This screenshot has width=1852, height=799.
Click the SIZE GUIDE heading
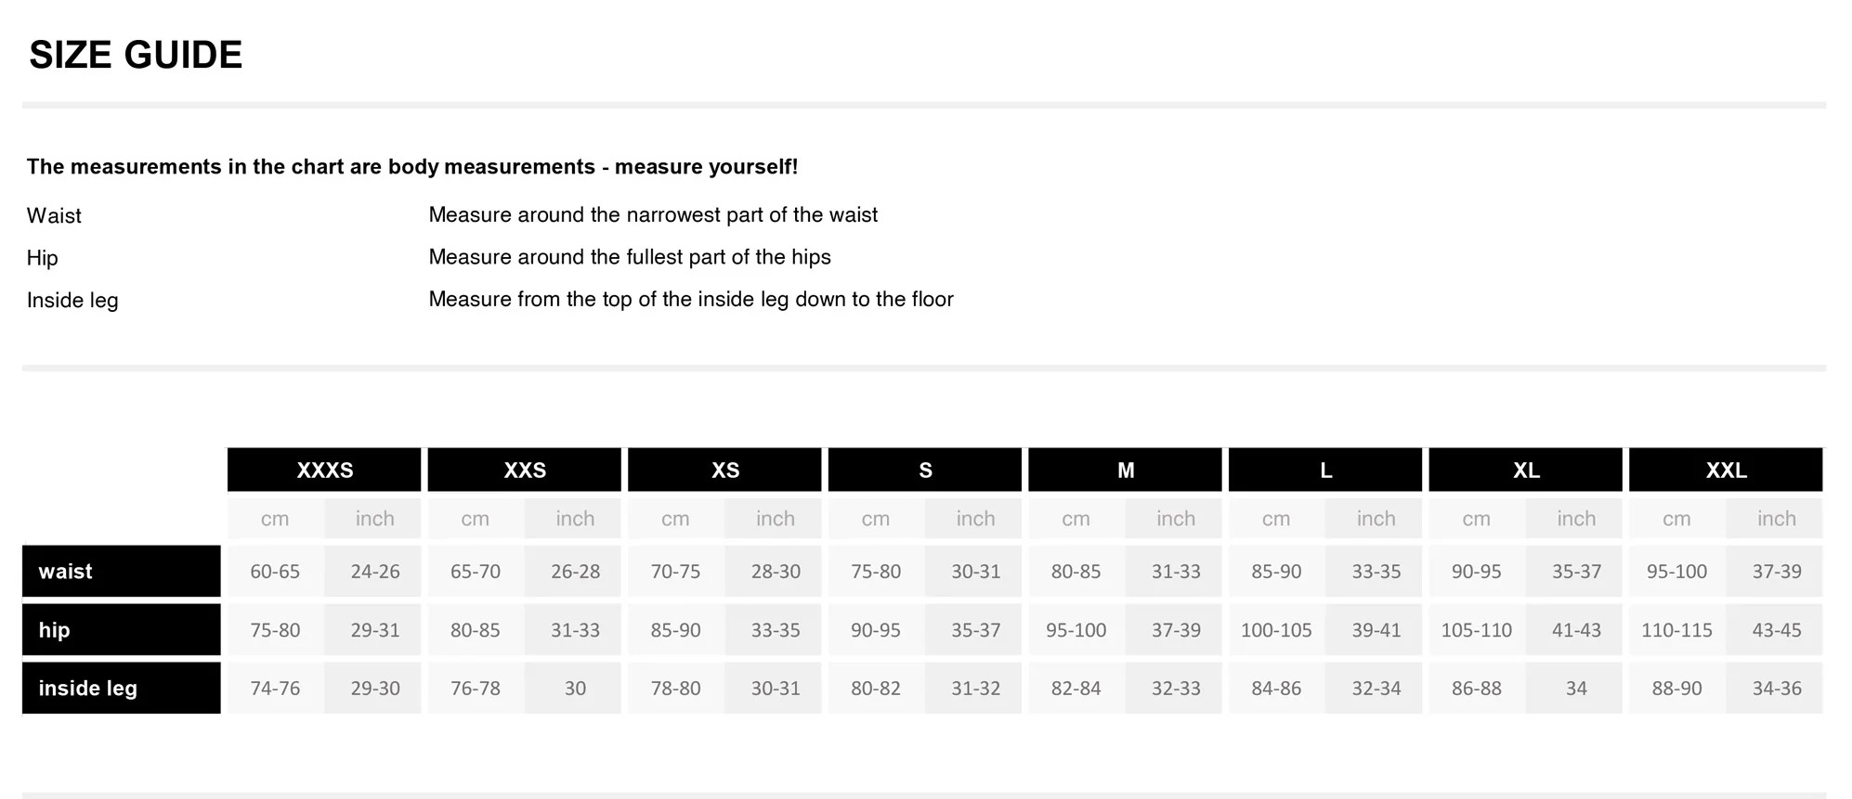pos(136,55)
